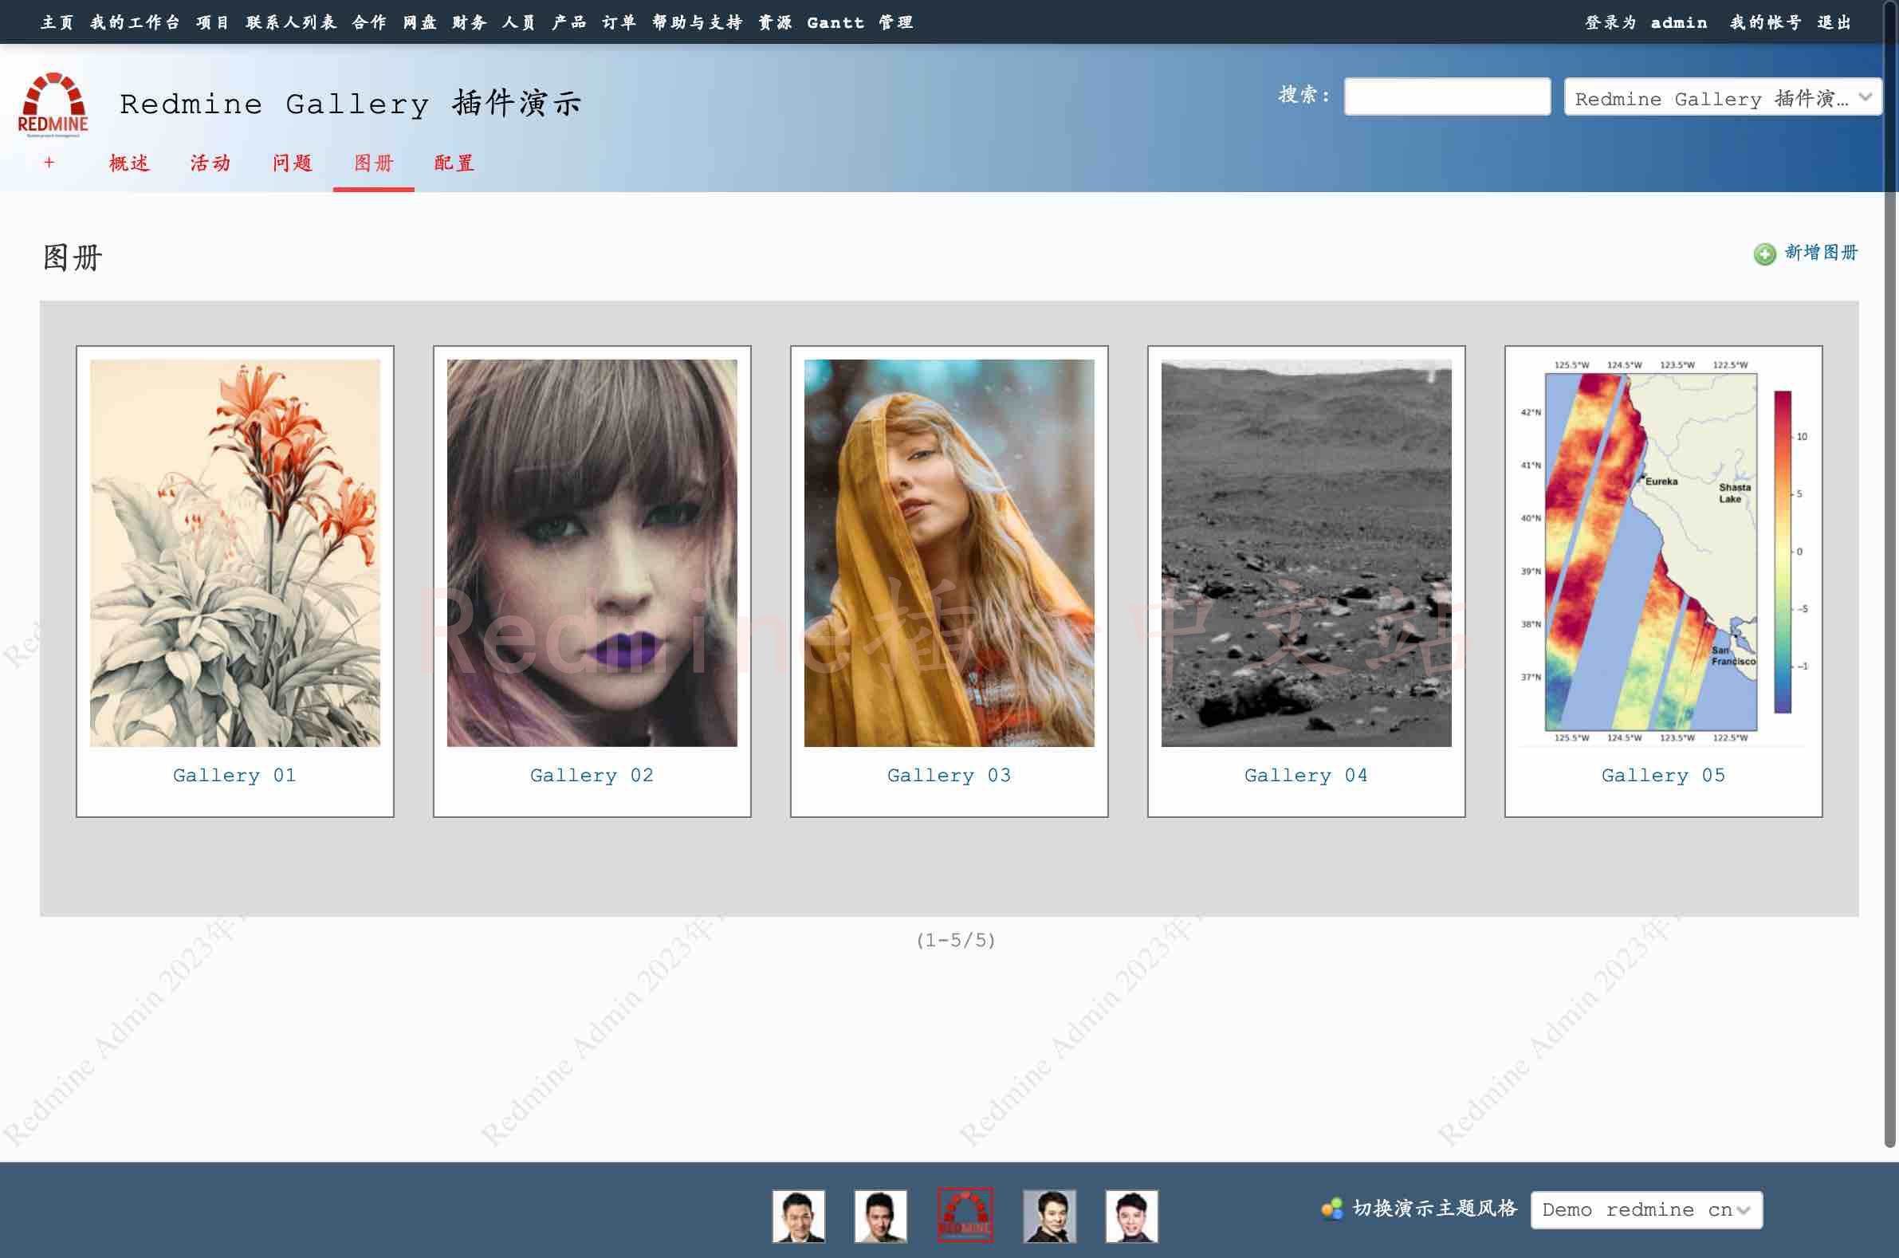Focus the search input field
The width and height of the screenshot is (1899, 1258).
click(x=1447, y=96)
